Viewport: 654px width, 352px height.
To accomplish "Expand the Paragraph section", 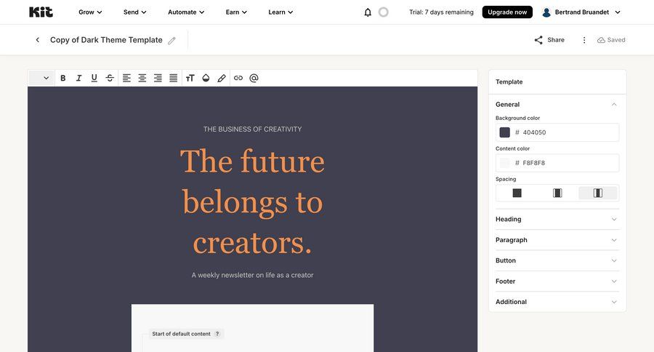I will tap(557, 240).
